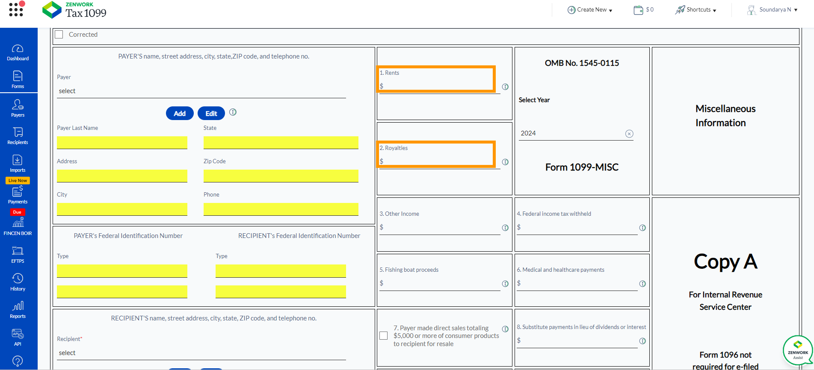Show info for Royalties field

pyautogui.click(x=505, y=162)
